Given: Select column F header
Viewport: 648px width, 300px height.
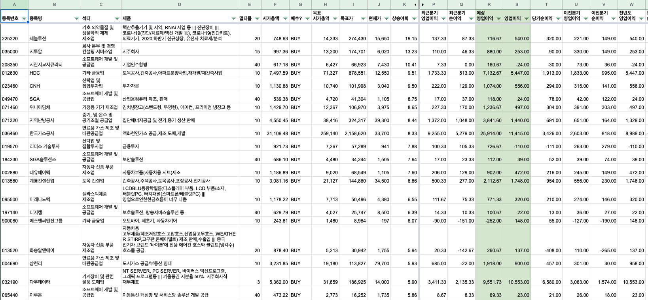Looking at the screenshot, I should pyautogui.click(x=275, y=5).
